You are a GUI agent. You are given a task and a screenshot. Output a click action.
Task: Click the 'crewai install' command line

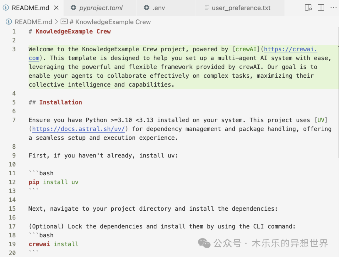coord(53,244)
